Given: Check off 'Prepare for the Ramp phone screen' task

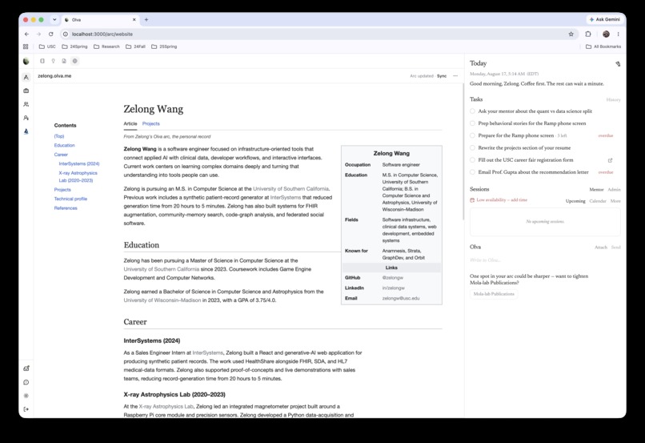Looking at the screenshot, I should click(472, 135).
